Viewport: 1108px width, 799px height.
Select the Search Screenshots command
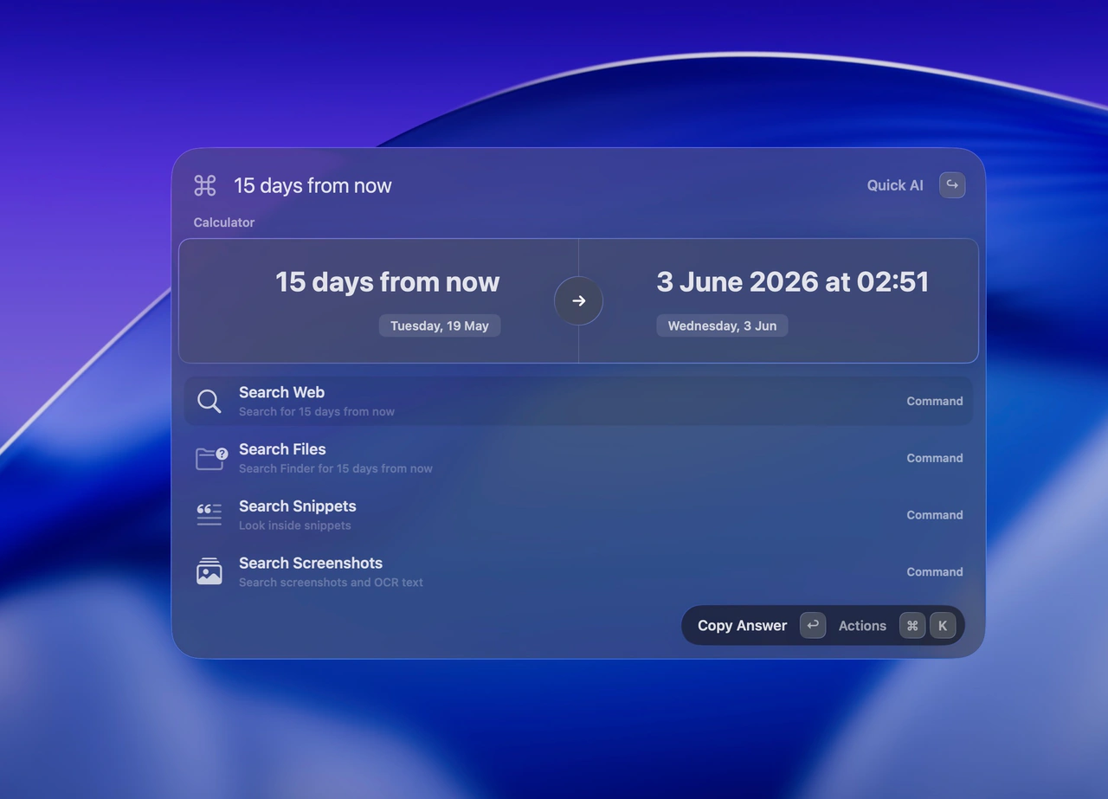tap(578, 571)
